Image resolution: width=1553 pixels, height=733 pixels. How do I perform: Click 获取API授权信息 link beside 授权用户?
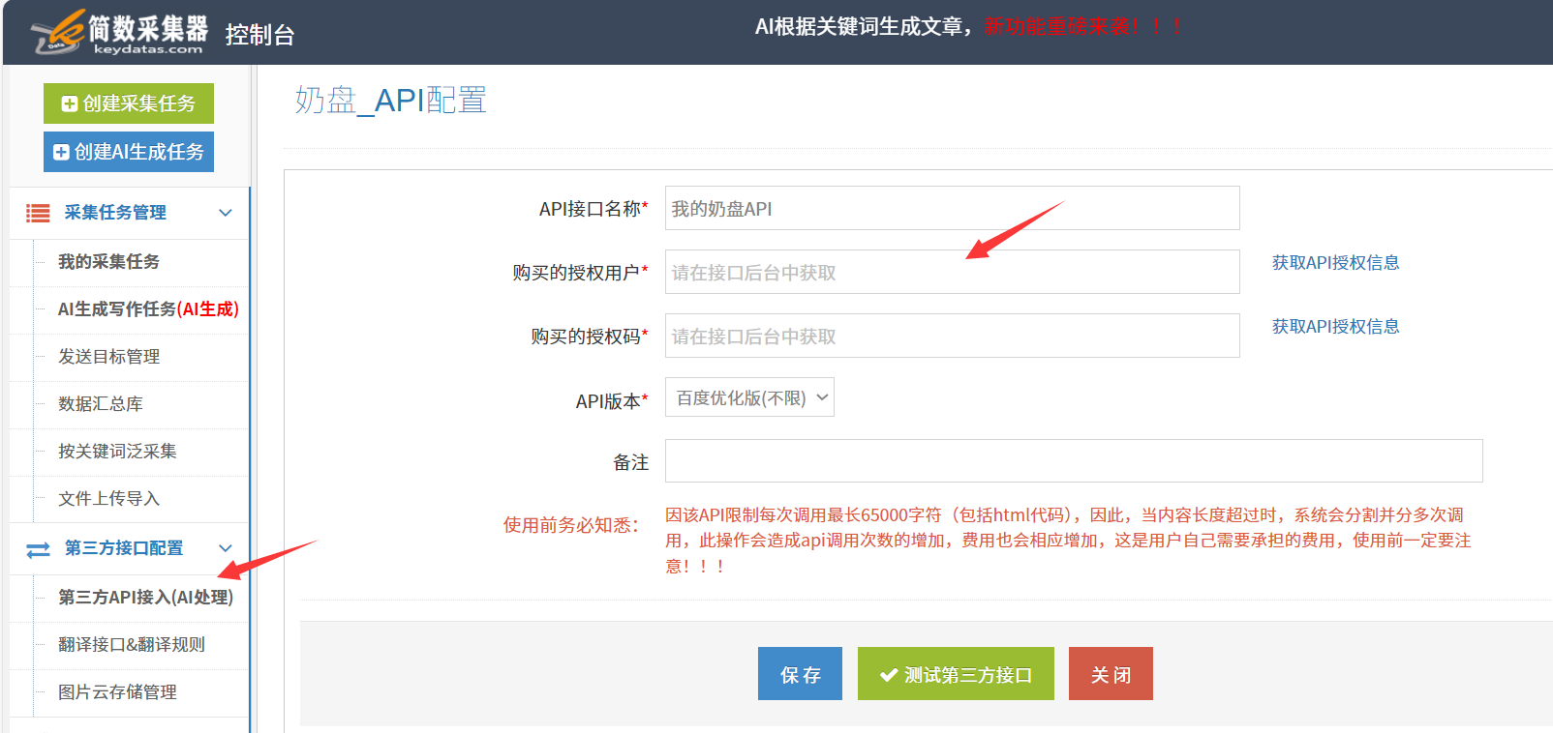pyautogui.click(x=1335, y=263)
